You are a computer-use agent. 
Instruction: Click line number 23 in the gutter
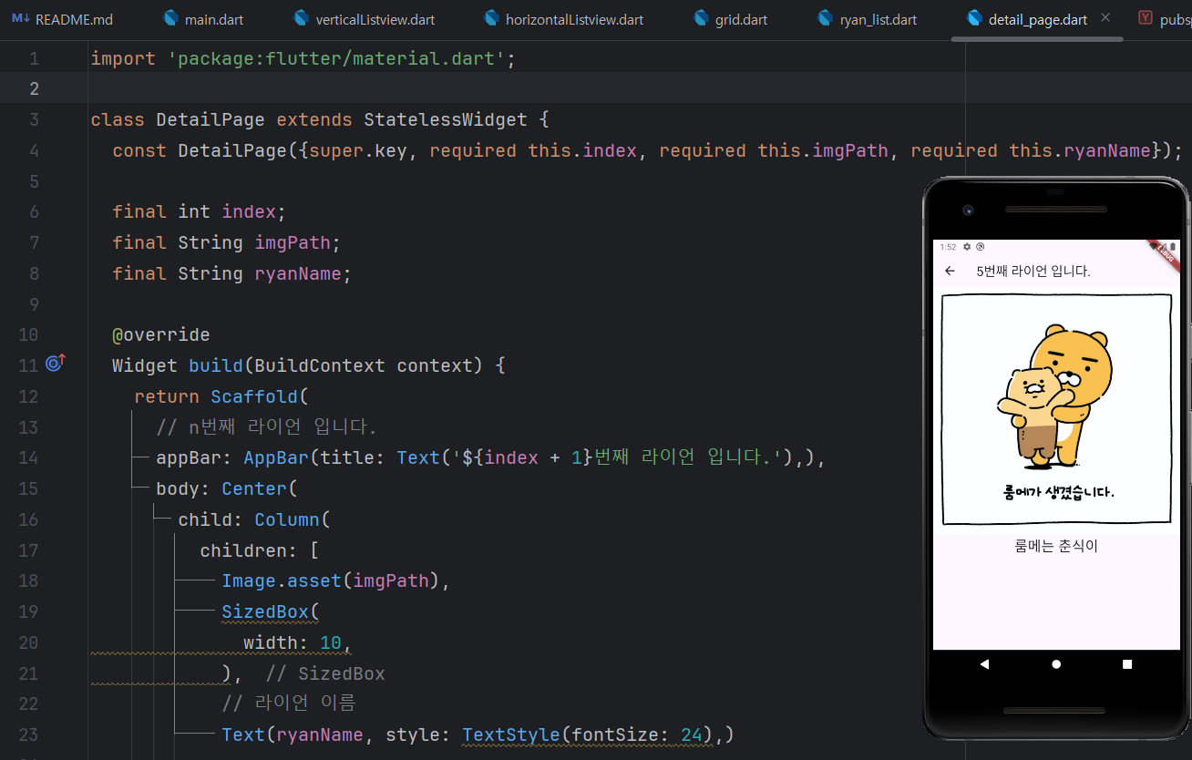(28, 734)
